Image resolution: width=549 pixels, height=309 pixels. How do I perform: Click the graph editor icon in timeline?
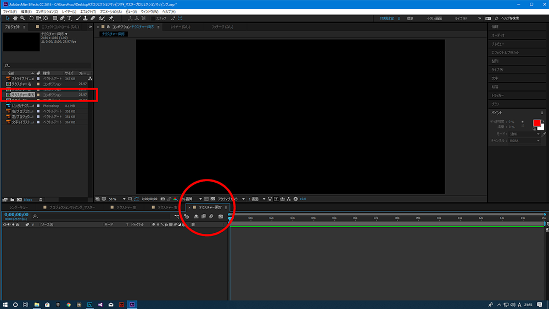coord(221,216)
